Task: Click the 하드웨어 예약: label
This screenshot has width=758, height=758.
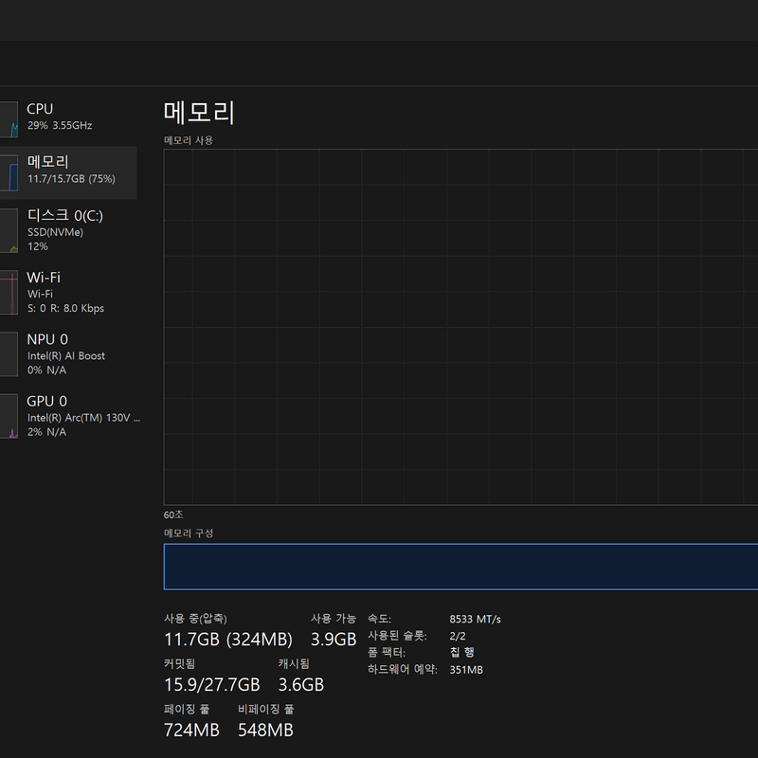Action: 403,670
